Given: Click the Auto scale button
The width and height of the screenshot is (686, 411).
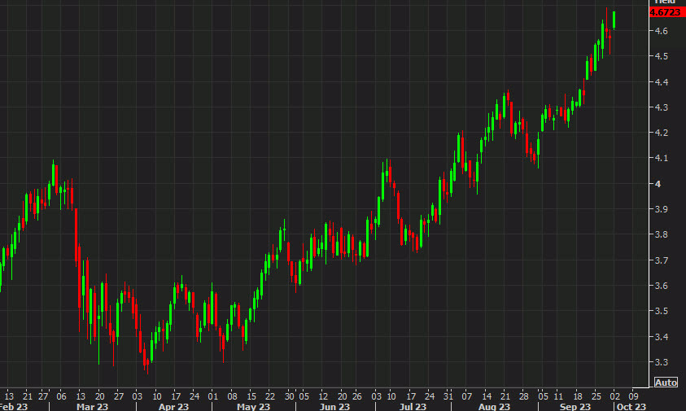Looking at the screenshot, I should click(666, 383).
